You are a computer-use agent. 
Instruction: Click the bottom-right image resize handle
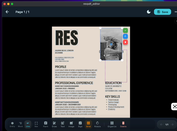point(122,60)
